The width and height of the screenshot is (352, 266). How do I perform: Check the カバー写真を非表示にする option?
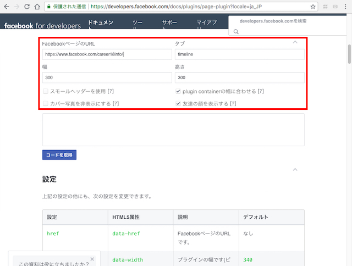[46, 103]
